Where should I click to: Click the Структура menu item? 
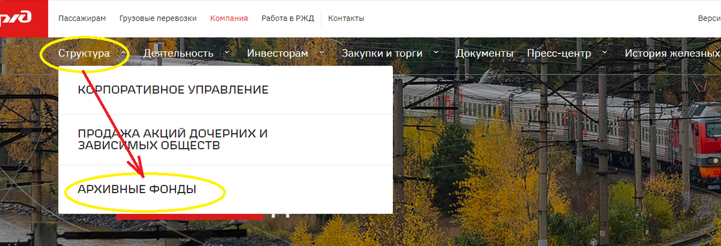tap(84, 53)
